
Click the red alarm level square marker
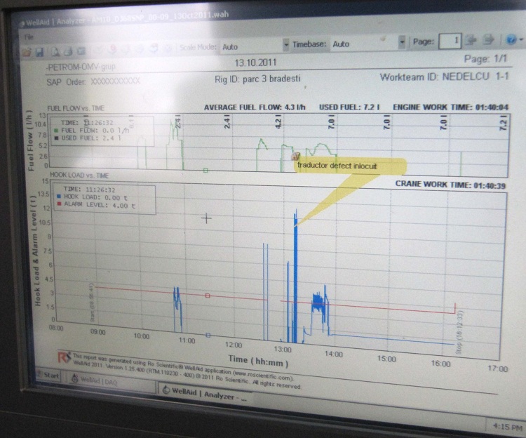pos(208,296)
